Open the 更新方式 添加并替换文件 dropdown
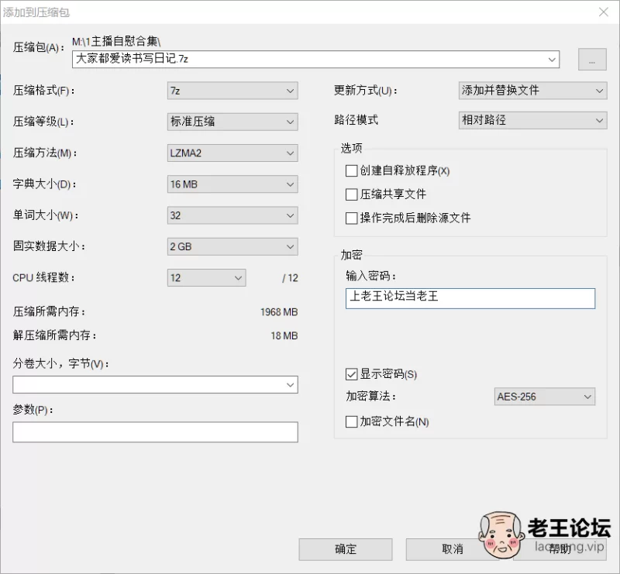Screen dimensions: 620x574 [x=532, y=91]
